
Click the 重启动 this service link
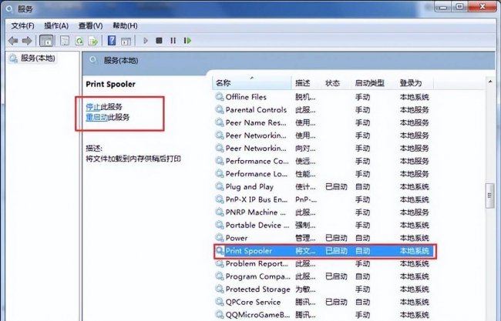pyautogui.click(x=96, y=117)
